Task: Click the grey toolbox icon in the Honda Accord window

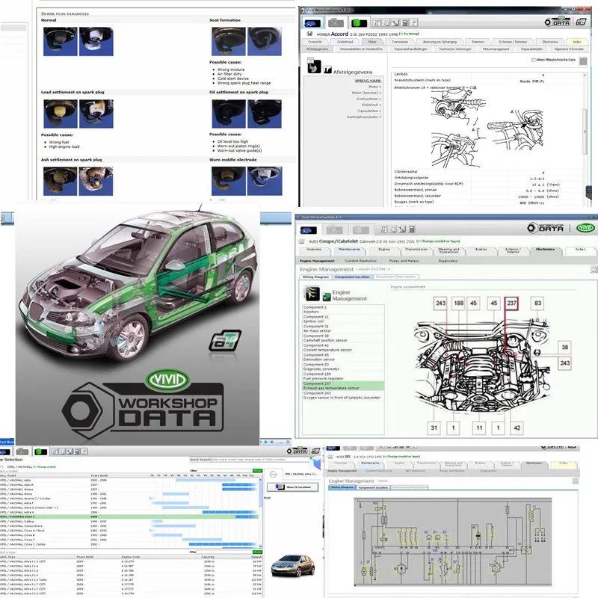Action: pos(336,23)
